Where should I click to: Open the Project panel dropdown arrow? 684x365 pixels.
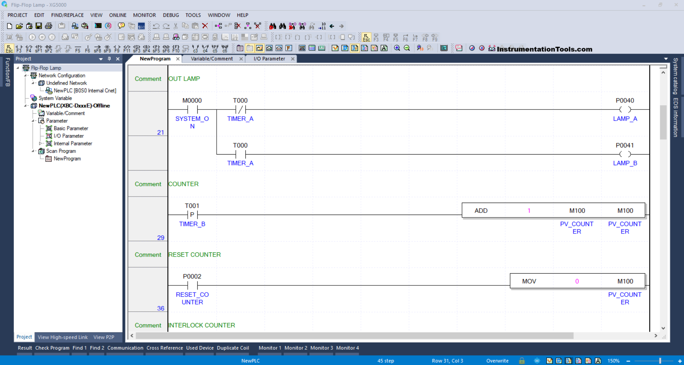pos(101,59)
